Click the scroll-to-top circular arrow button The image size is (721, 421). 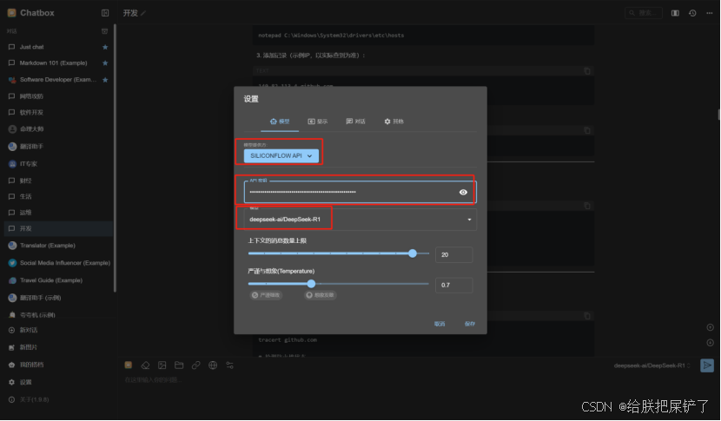(x=710, y=327)
